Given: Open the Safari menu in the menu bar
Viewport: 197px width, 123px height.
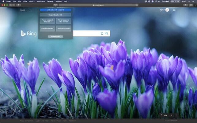Looking at the screenshot, I should point(9,2).
